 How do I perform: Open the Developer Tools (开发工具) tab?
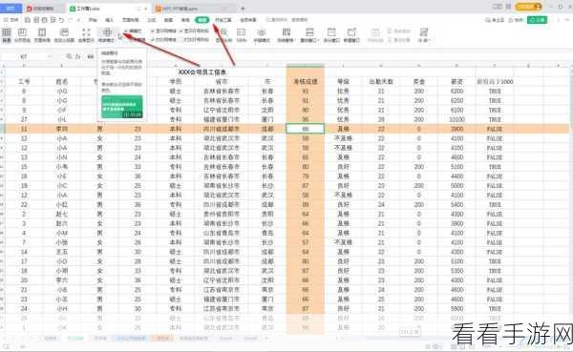(223, 20)
